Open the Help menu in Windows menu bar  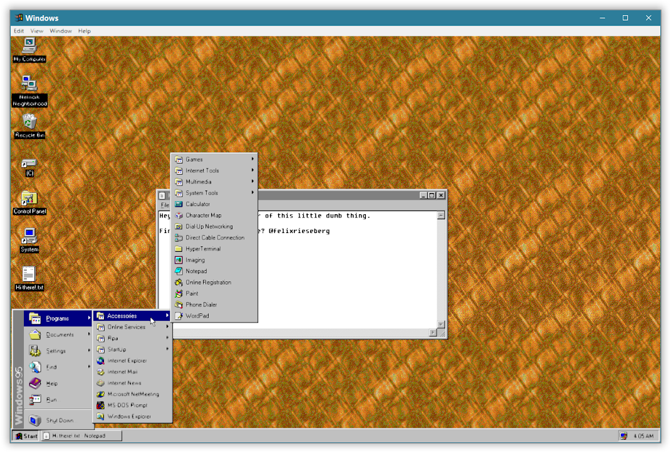pos(85,31)
